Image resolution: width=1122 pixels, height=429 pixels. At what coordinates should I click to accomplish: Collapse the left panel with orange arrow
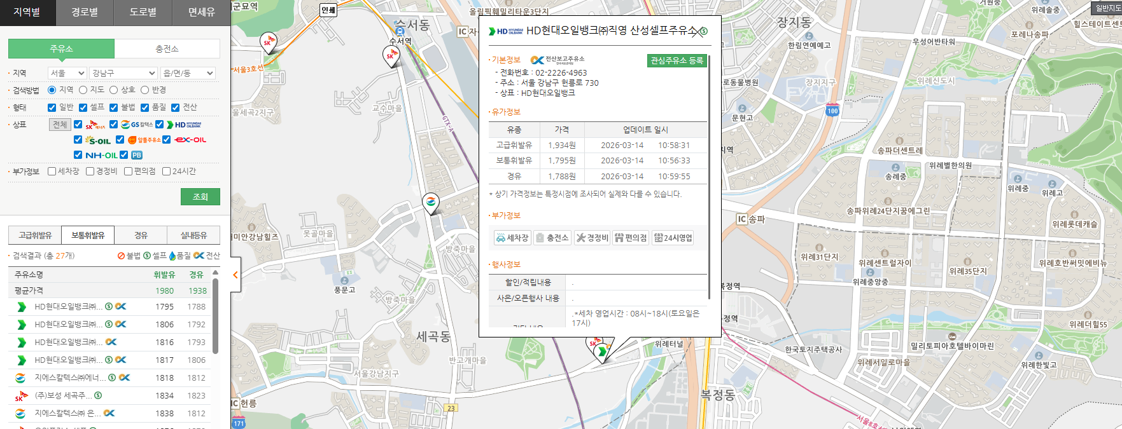click(235, 275)
